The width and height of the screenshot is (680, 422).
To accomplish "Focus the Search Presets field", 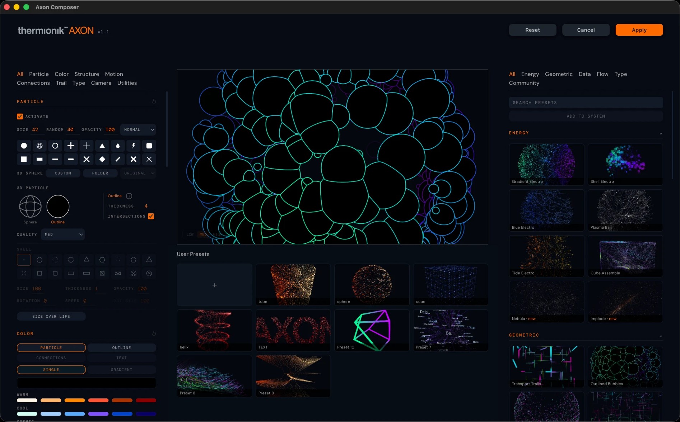I will (x=586, y=103).
